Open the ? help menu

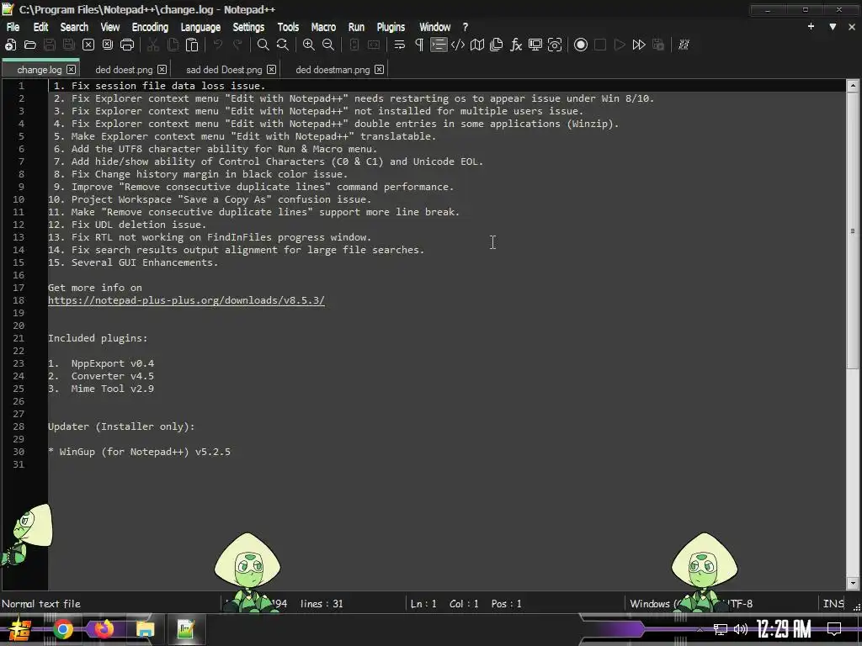coord(465,27)
